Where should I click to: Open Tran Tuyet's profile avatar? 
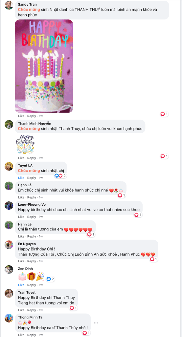(9, 293)
